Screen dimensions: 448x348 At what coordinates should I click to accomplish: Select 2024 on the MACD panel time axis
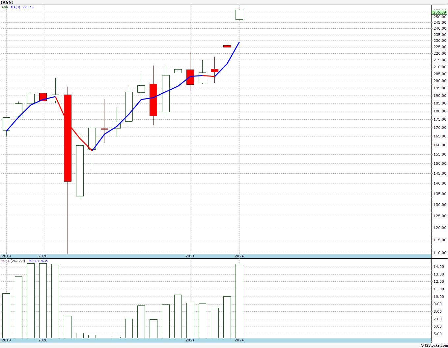coord(239,340)
